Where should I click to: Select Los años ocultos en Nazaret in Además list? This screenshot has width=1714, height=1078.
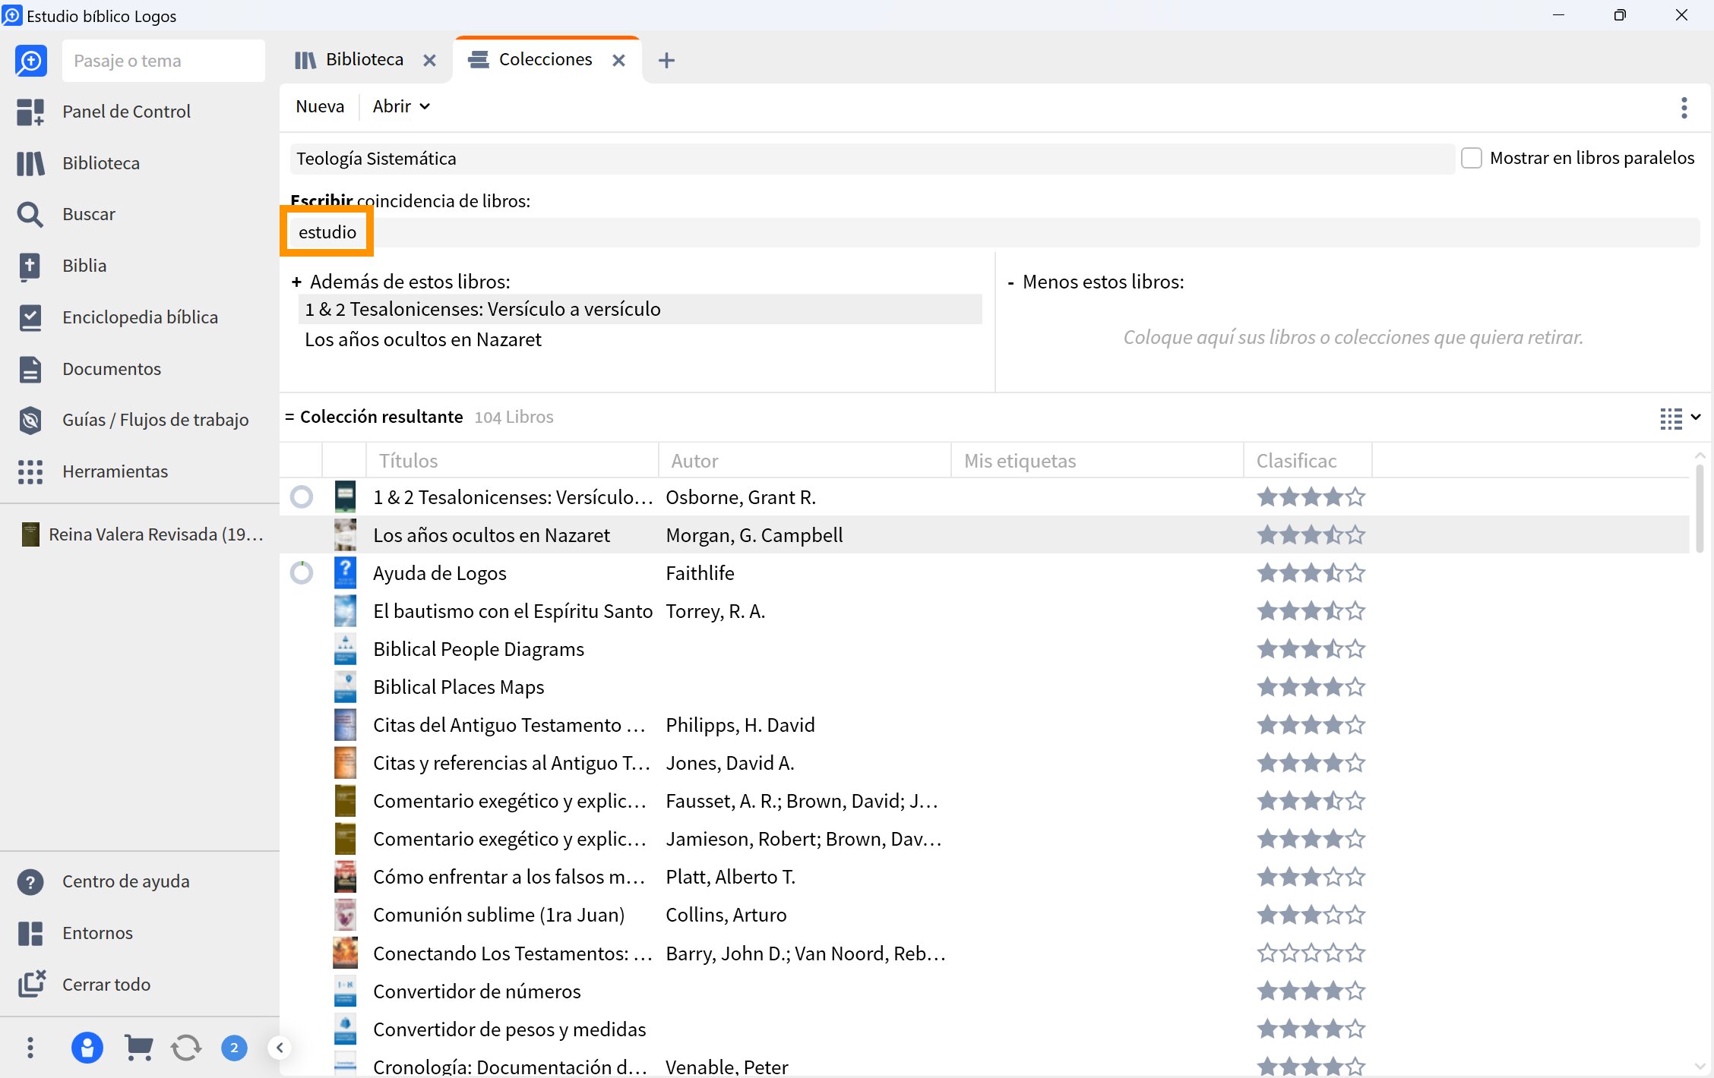640,339
